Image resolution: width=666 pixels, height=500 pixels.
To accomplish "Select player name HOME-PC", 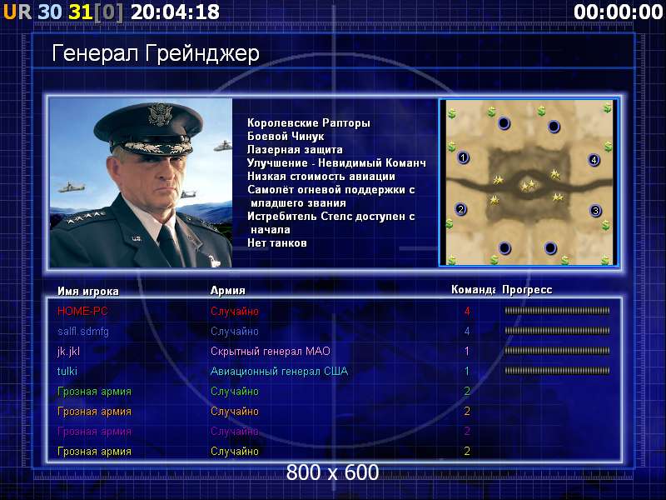I will (82, 311).
